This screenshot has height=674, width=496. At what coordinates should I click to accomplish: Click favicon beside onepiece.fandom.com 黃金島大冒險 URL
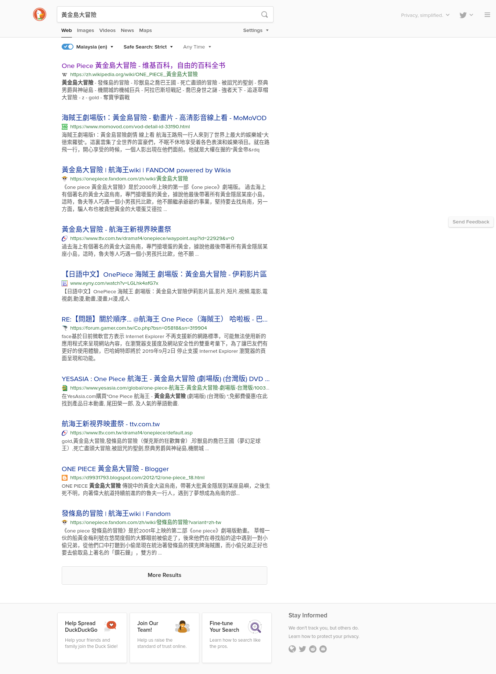[65, 179]
